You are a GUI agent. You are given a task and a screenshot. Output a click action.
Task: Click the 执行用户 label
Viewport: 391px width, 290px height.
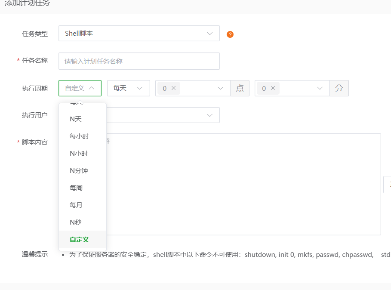tap(35, 115)
